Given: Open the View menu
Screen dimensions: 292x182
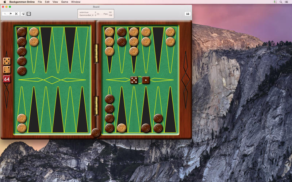Looking at the screenshot, I should tap(55, 2).
